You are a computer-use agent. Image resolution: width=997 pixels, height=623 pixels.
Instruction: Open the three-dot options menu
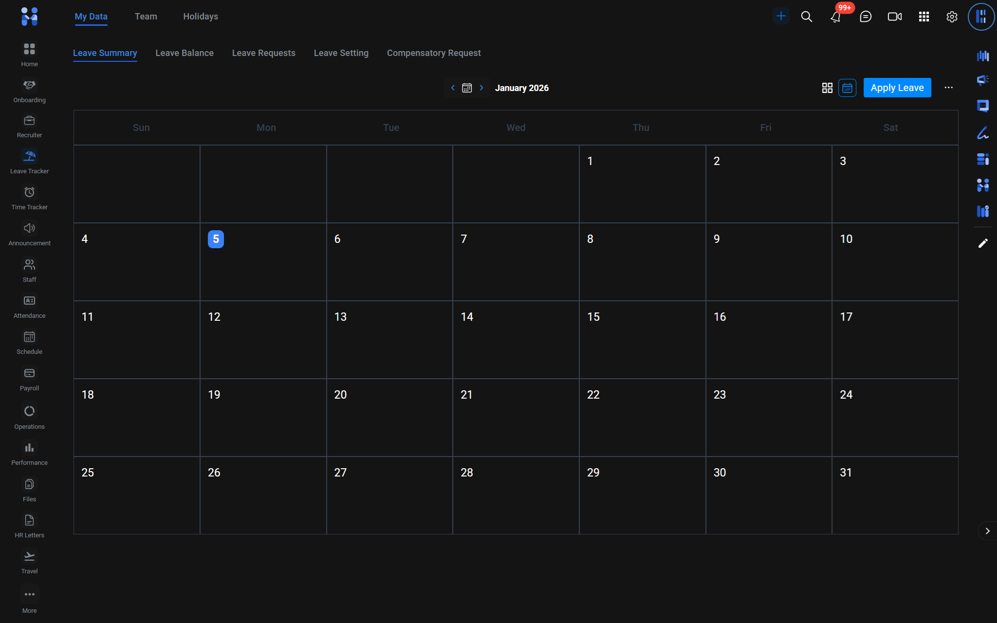tap(948, 88)
